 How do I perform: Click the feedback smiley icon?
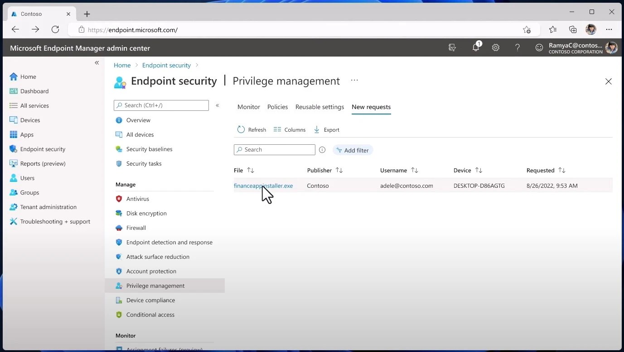point(539,48)
